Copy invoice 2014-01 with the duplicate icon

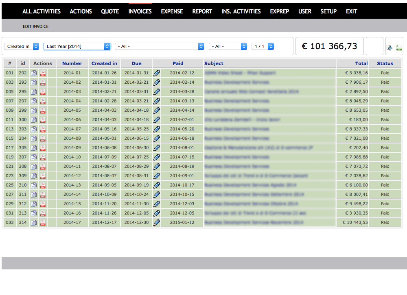pos(34,73)
